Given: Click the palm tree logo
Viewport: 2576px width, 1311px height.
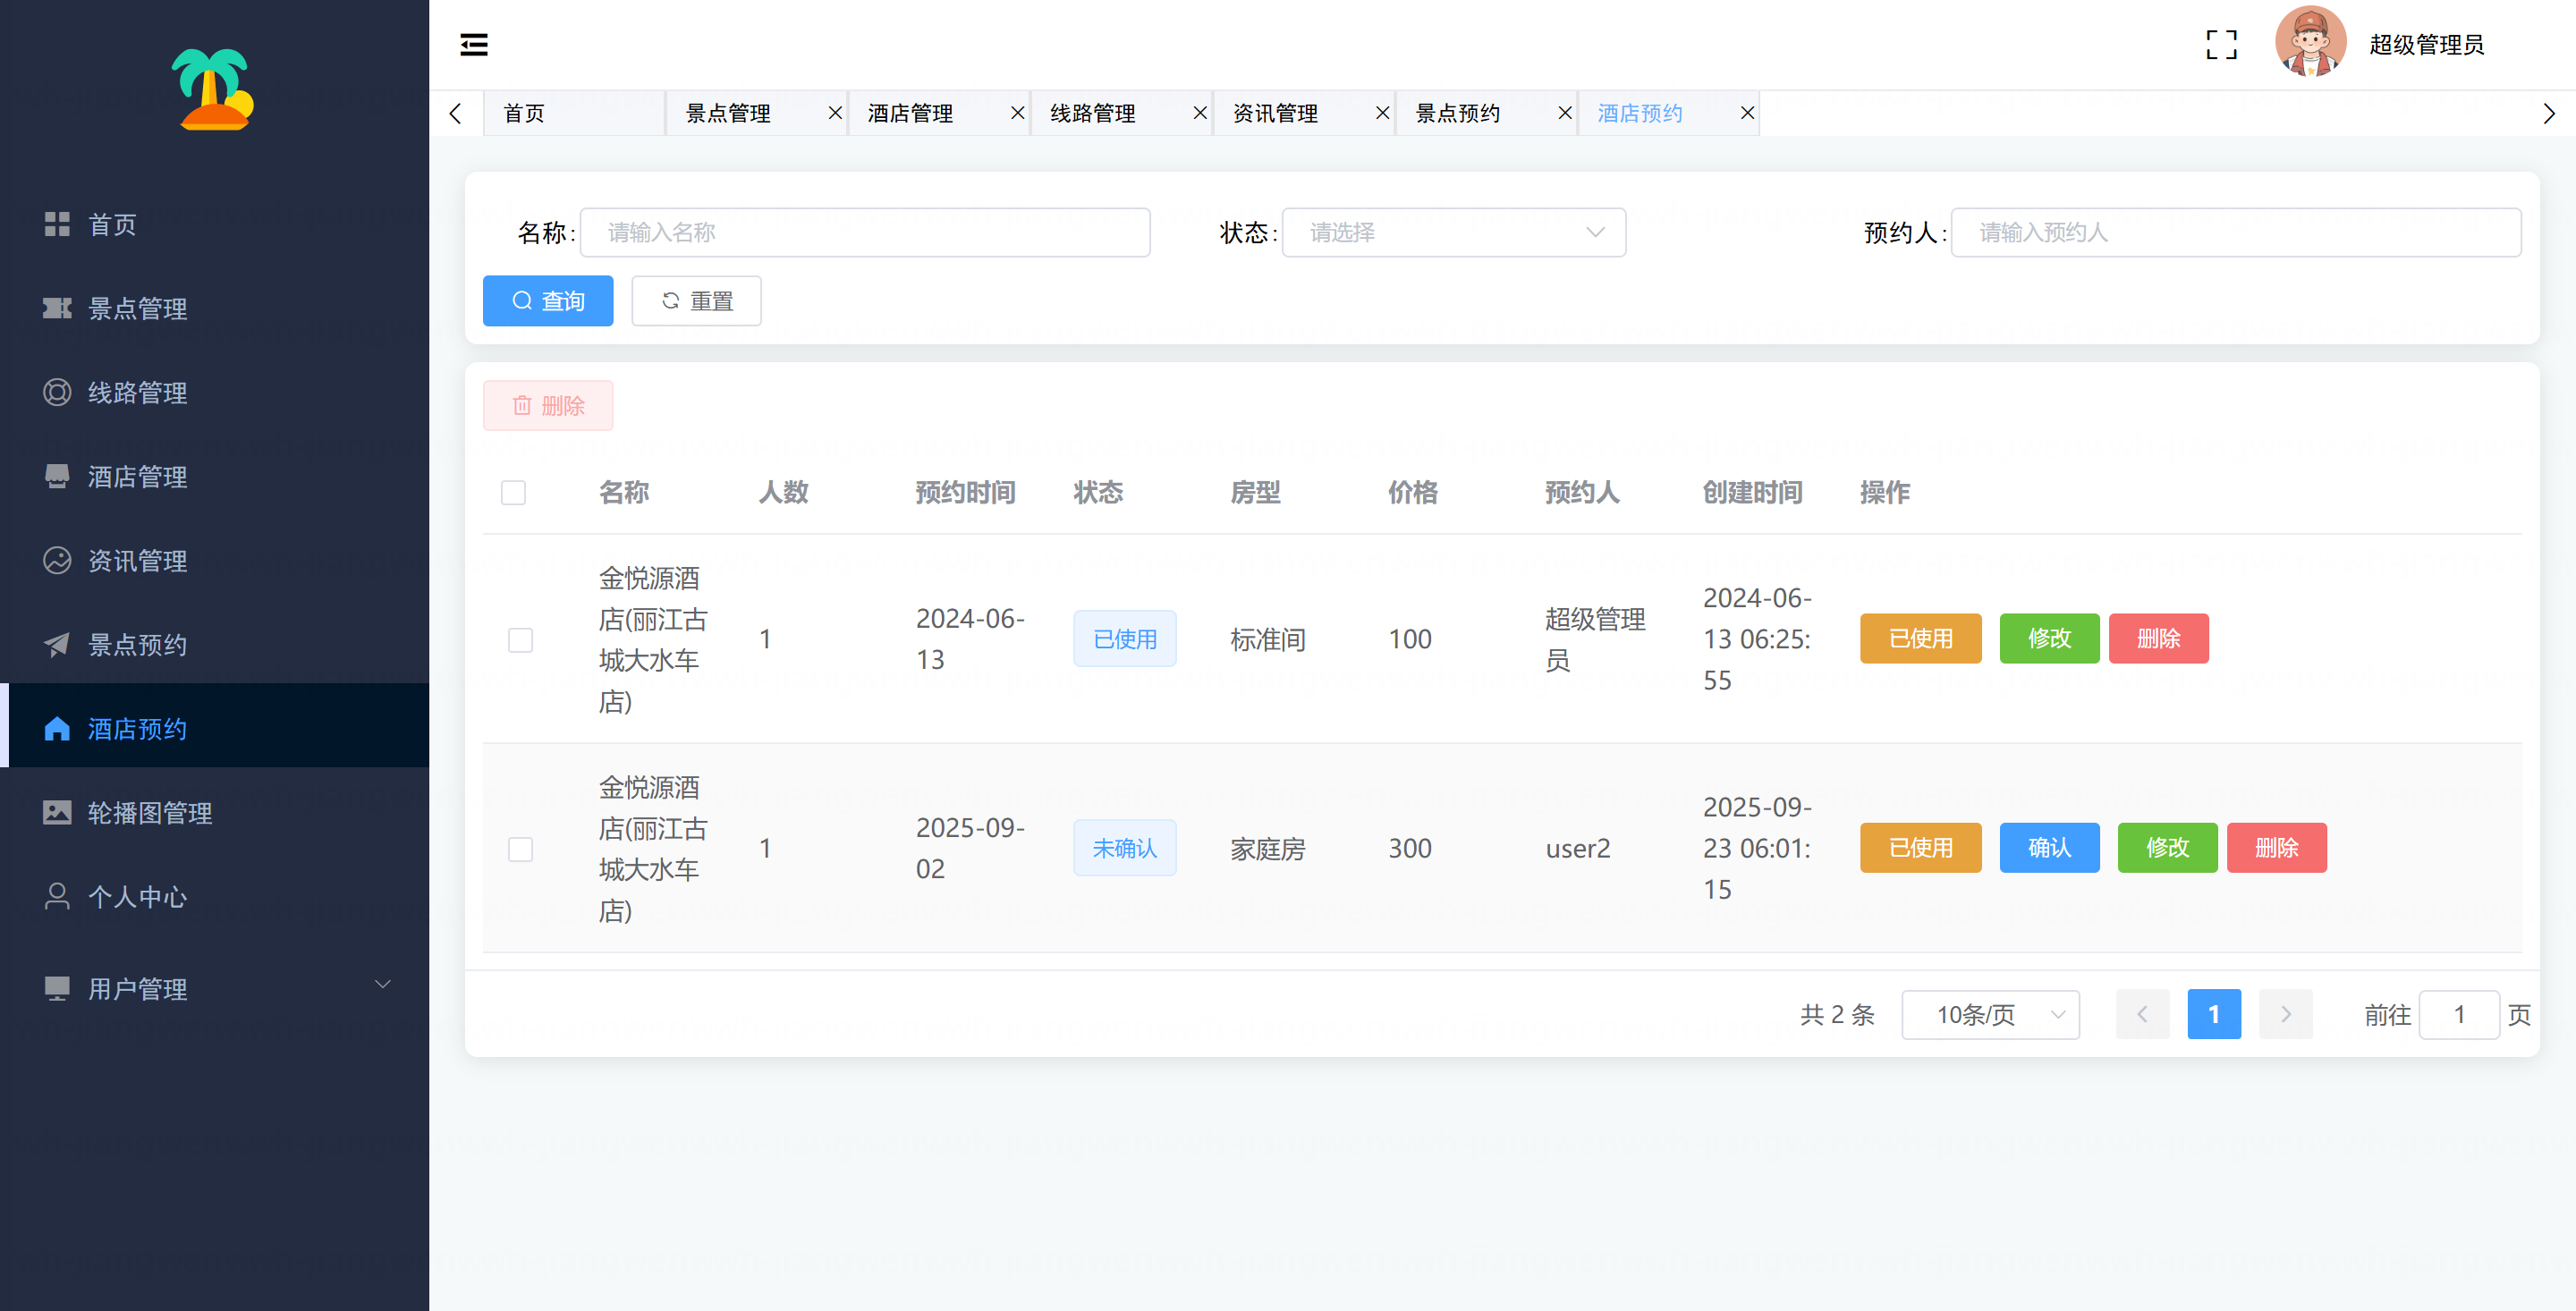Looking at the screenshot, I should coord(213,89).
